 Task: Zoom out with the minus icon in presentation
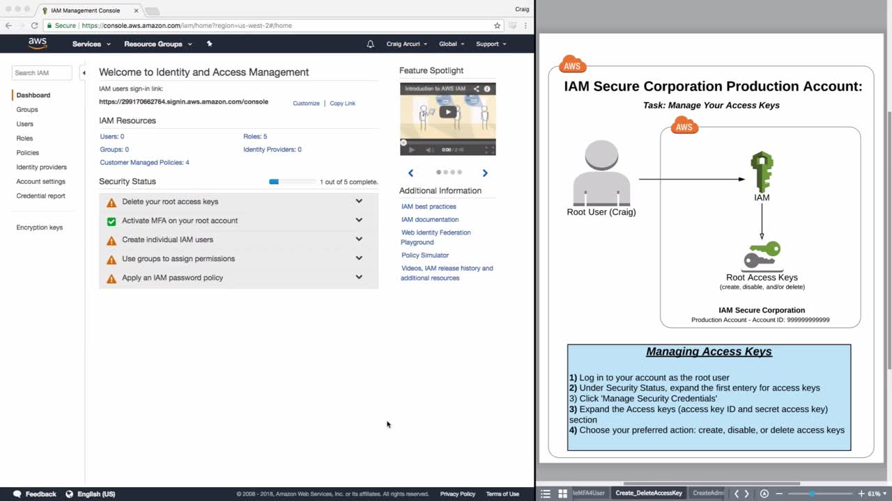pyautogui.click(x=779, y=493)
